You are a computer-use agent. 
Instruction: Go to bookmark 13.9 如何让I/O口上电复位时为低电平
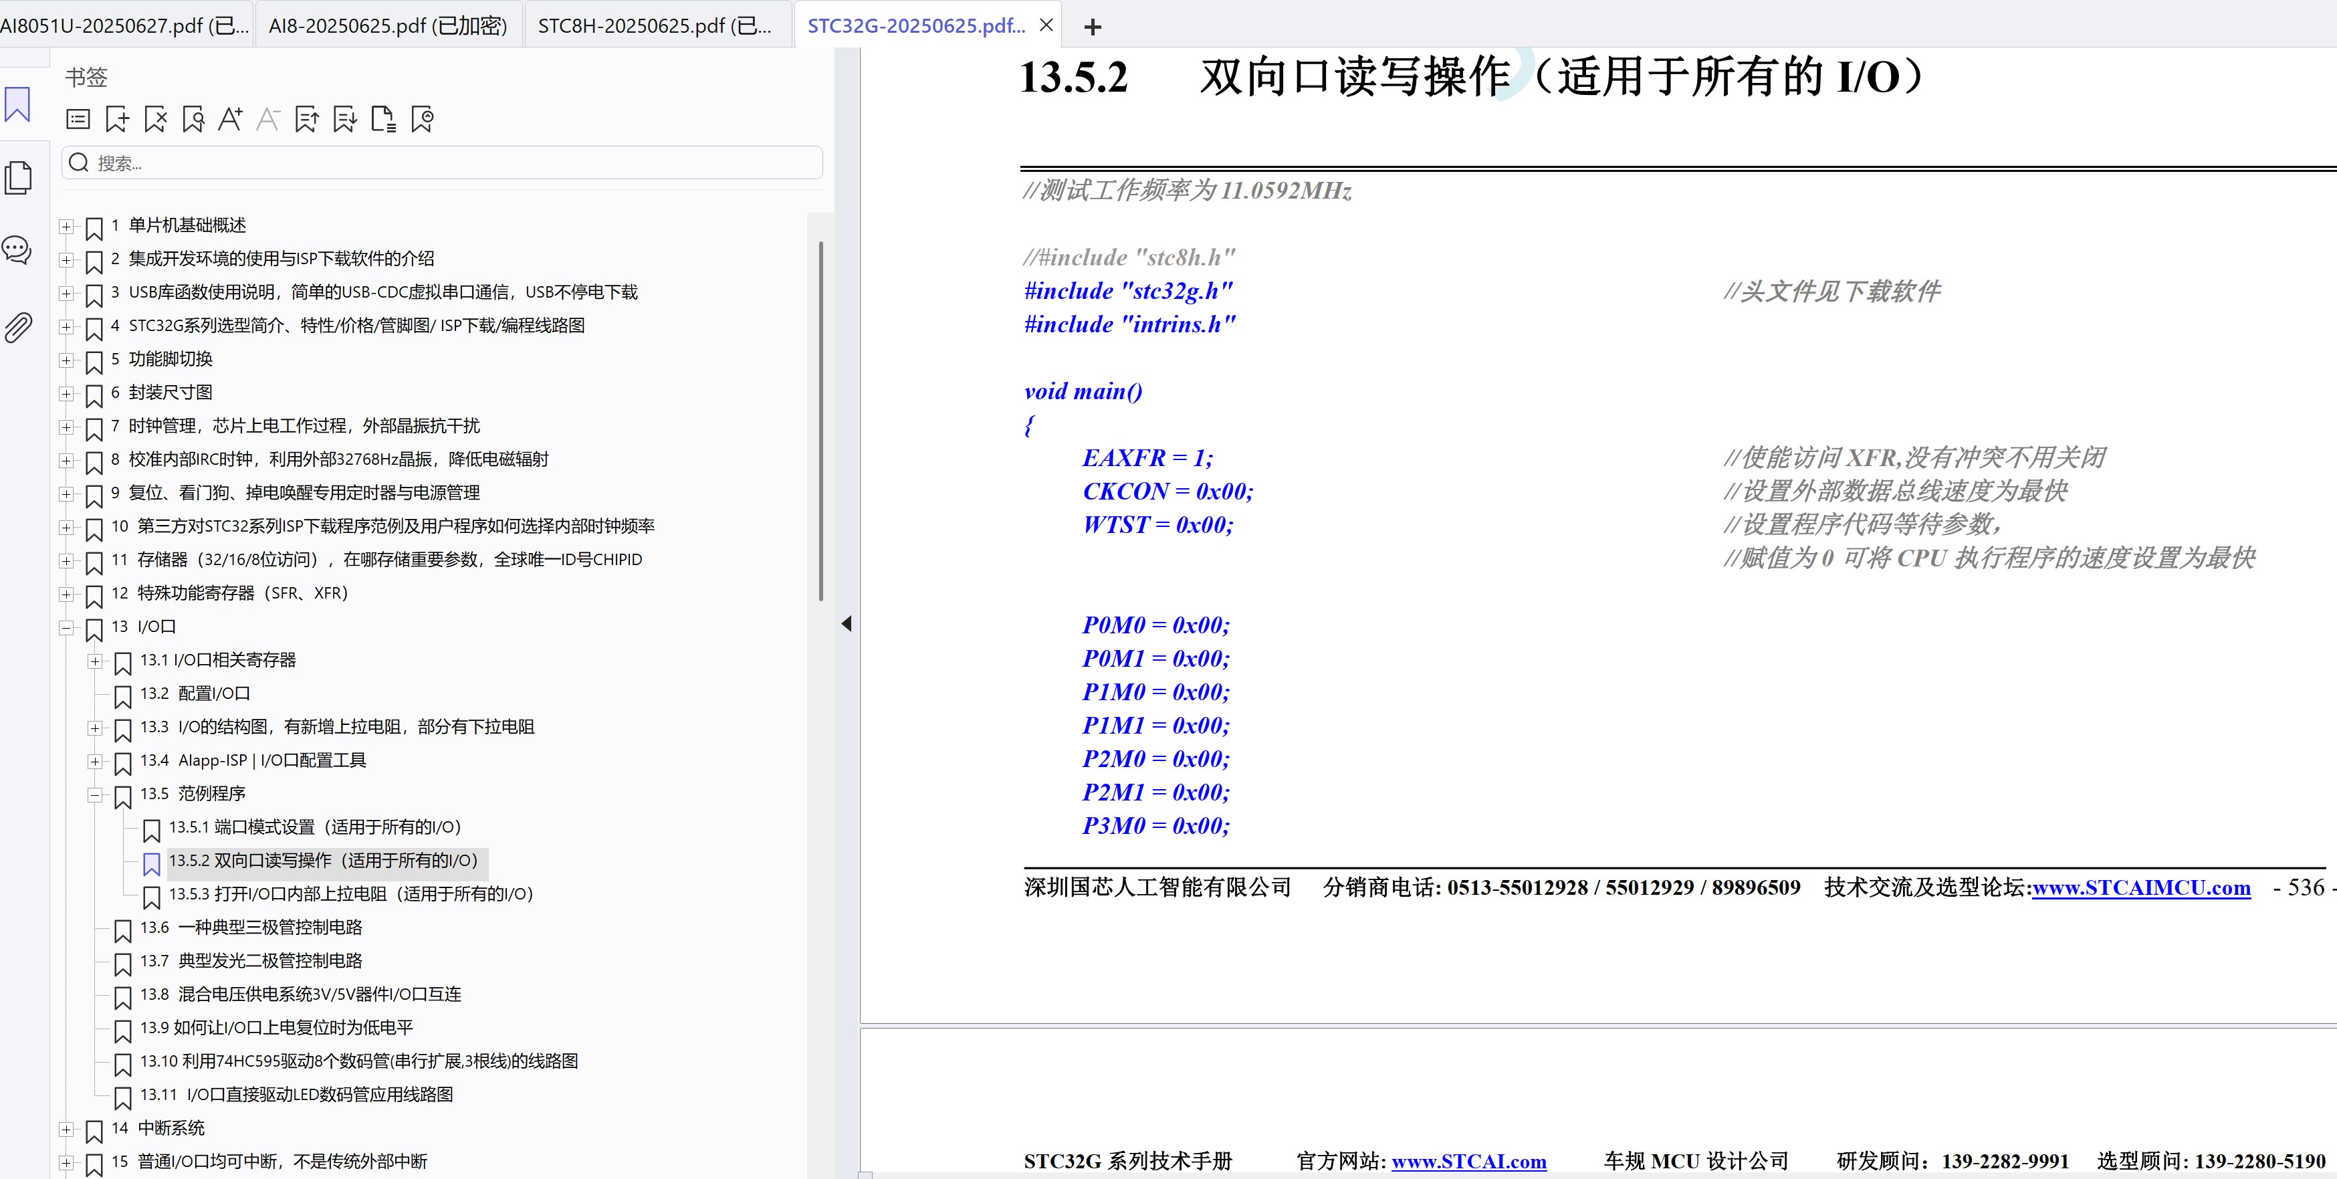click(x=277, y=1027)
